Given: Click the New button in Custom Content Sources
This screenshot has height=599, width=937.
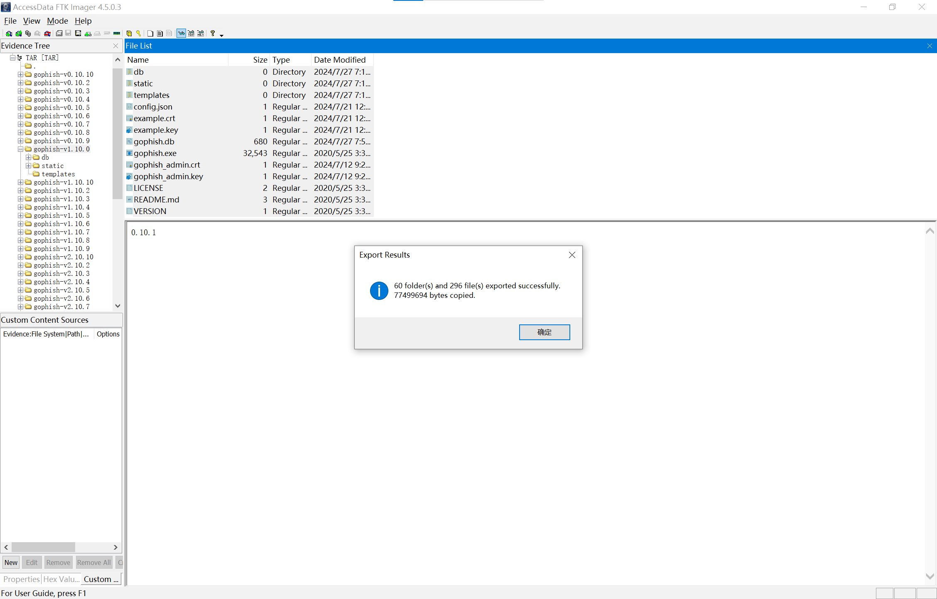Looking at the screenshot, I should click(x=11, y=562).
